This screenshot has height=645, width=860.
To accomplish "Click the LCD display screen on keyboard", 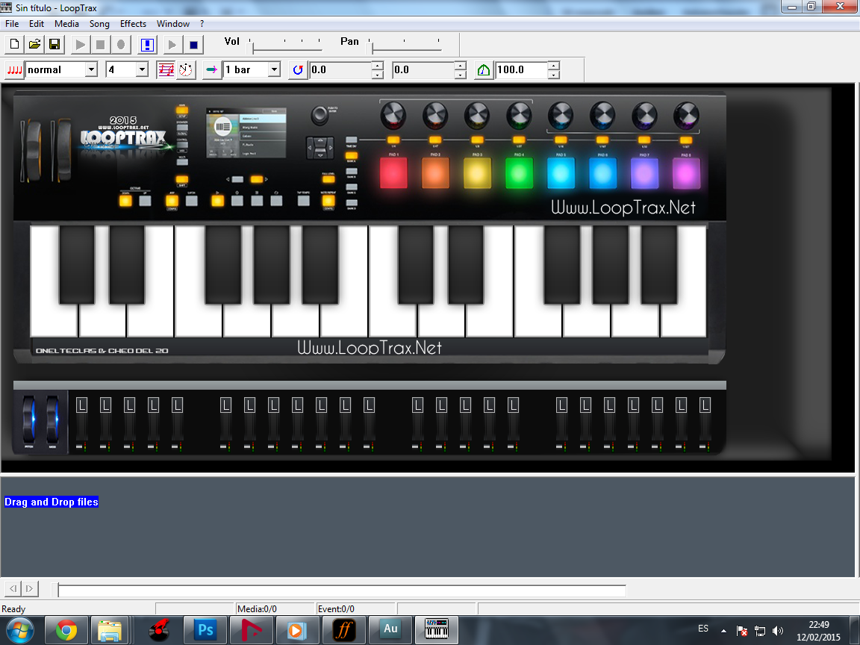I will (x=246, y=133).
